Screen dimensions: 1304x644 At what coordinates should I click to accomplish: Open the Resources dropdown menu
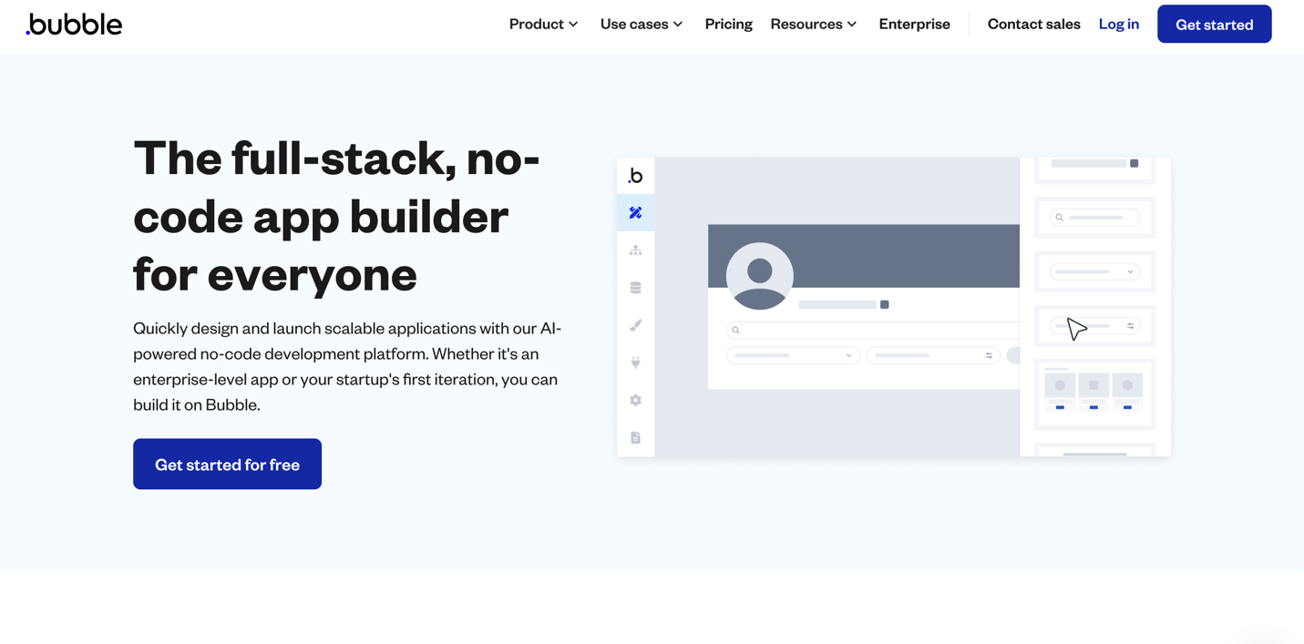pos(814,25)
